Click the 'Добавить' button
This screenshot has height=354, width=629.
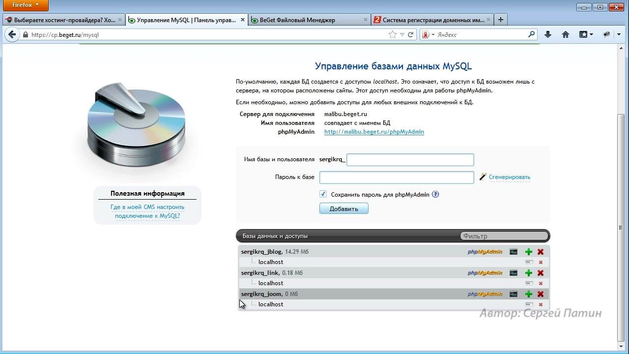344,208
